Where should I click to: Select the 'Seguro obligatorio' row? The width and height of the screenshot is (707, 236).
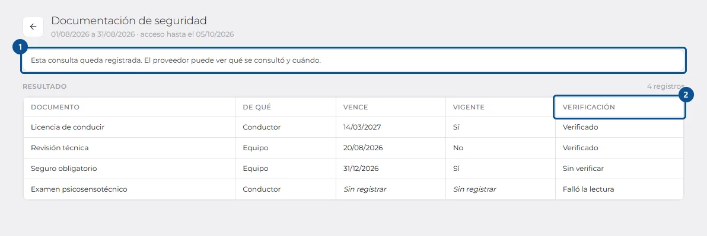353,169
